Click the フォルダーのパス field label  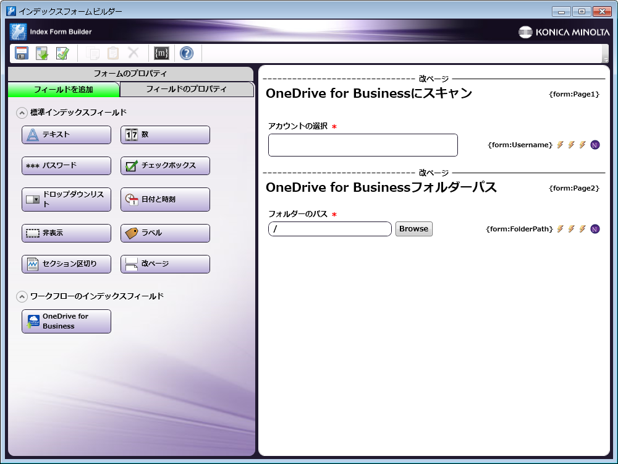point(298,214)
